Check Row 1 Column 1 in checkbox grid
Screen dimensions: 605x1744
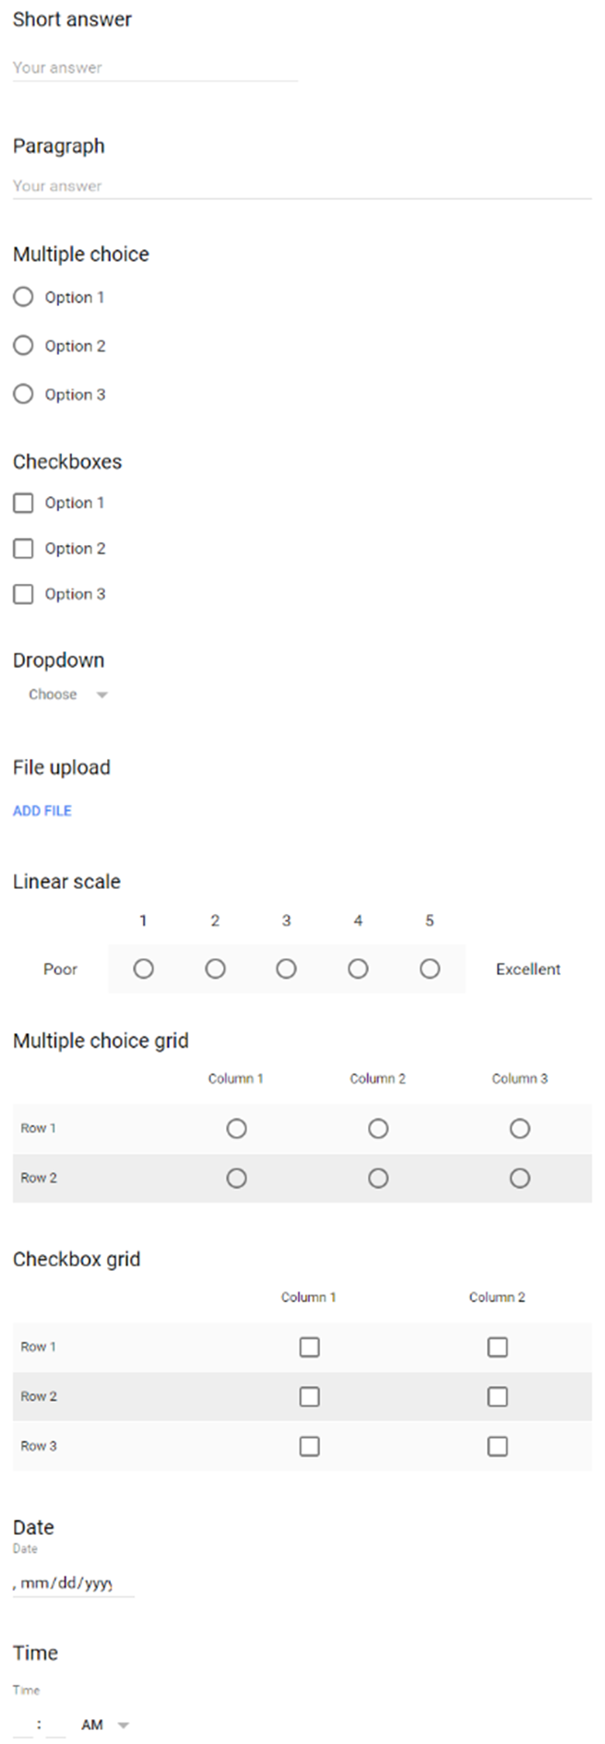click(310, 1347)
